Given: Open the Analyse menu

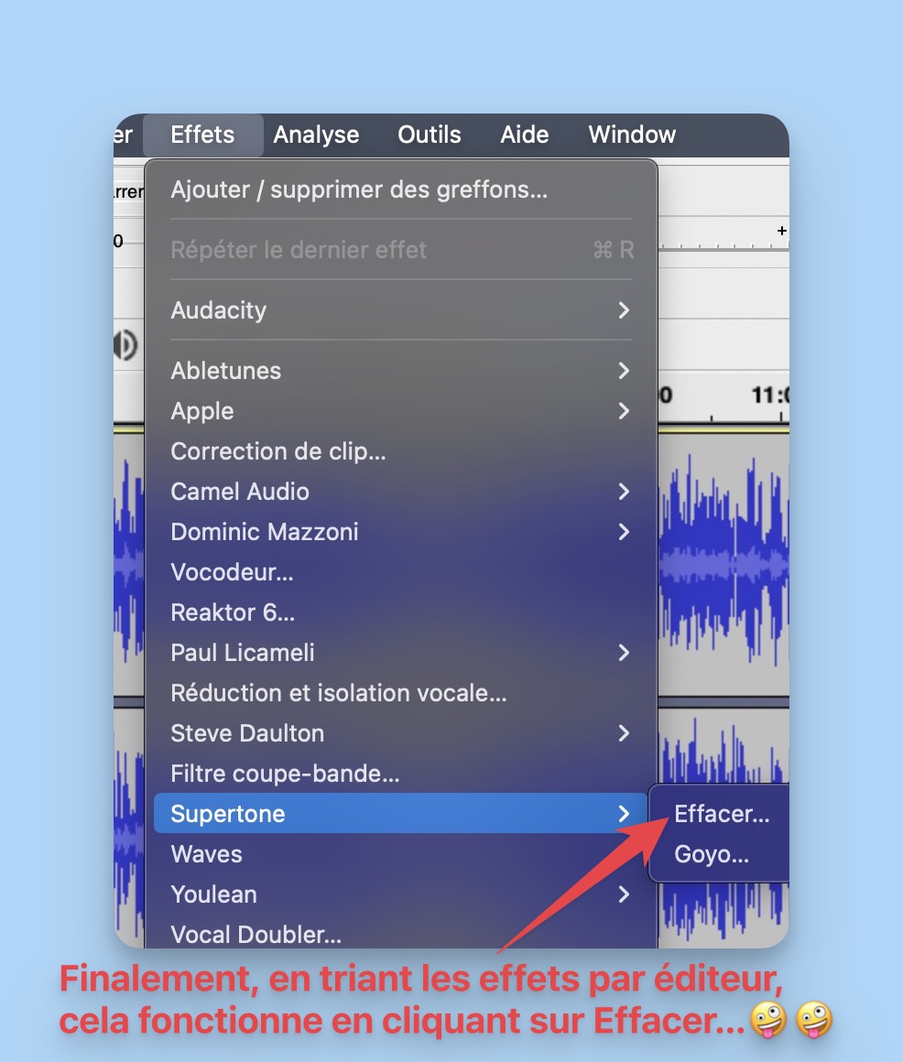Looking at the screenshot, I should [316, 135].
